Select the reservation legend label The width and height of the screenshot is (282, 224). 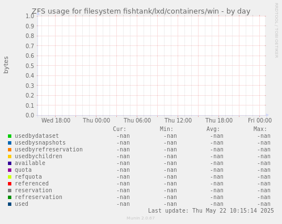(x=33, y=191)
